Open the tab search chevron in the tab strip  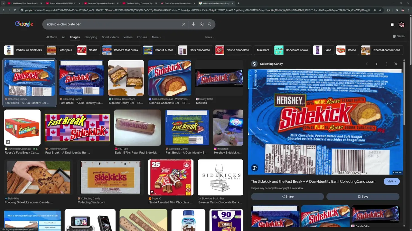[x=3, y=3]
